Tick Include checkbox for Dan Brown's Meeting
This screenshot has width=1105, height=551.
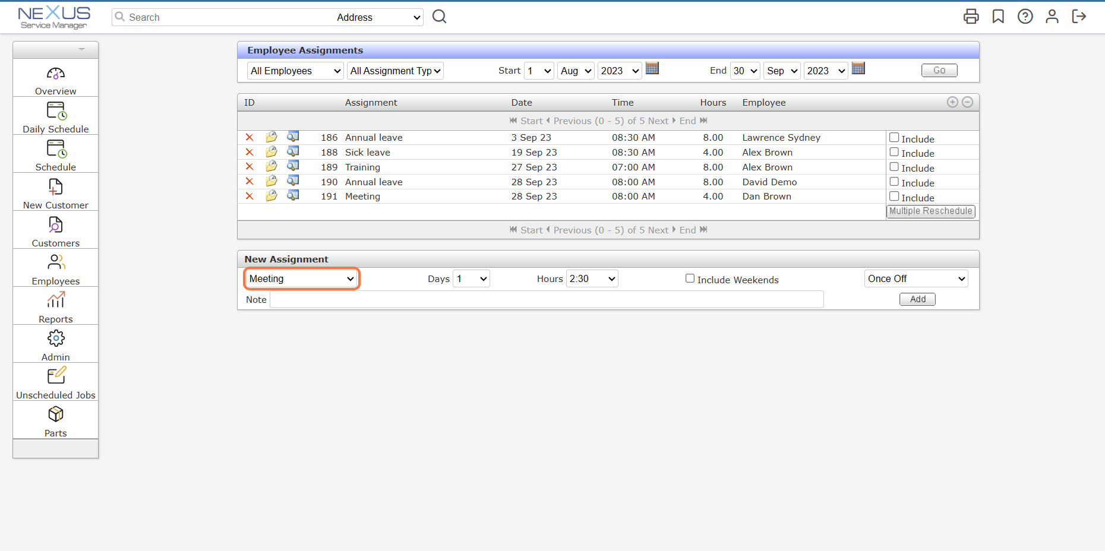[x=894, y=197]
